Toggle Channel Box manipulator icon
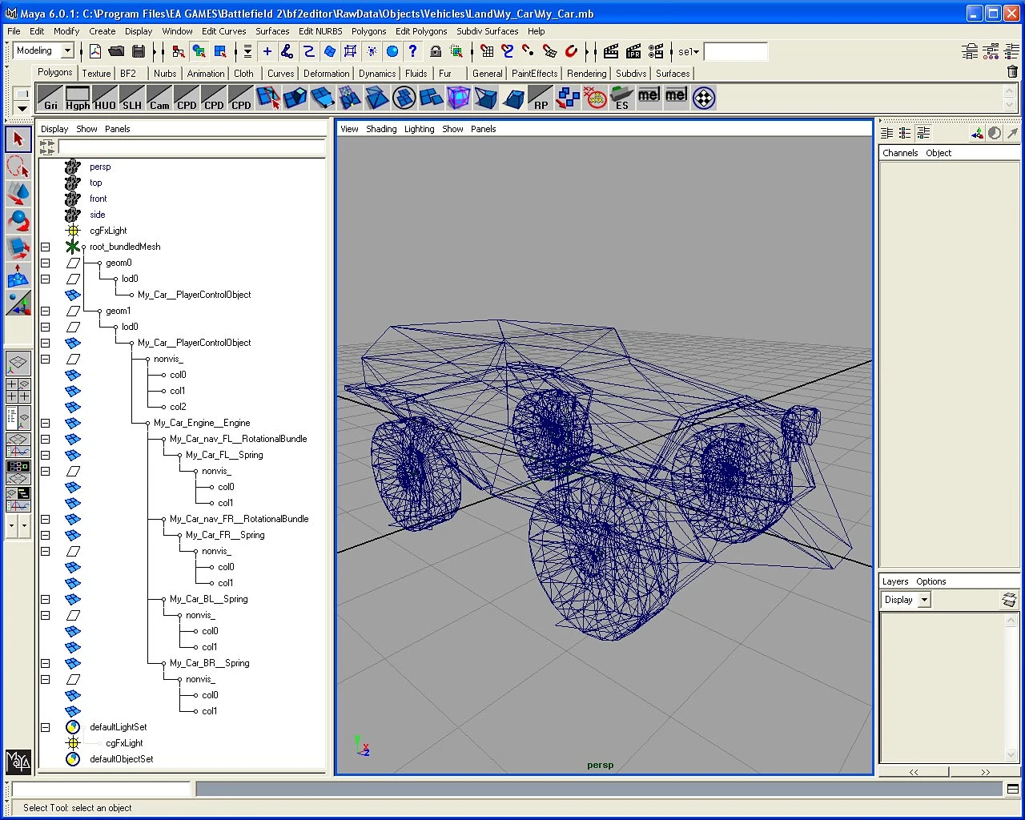 point(977,134)
